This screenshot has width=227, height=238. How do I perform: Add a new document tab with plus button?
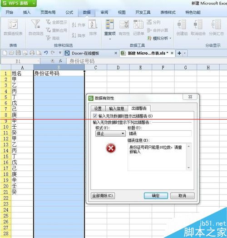click(179, 53)
